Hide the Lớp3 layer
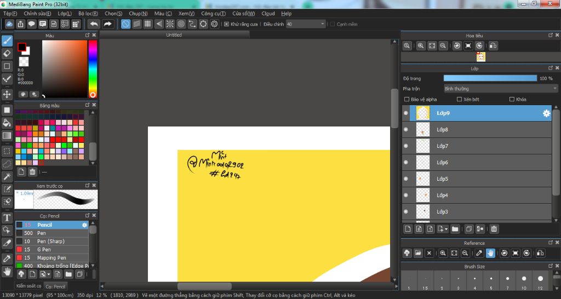Viewport: 561px width, 299px height. [406, 211]
